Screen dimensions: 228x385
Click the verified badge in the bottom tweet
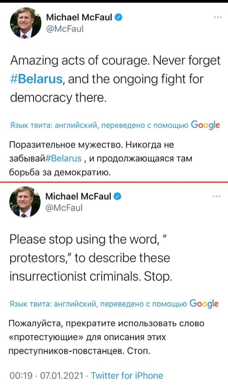[118, 196]
